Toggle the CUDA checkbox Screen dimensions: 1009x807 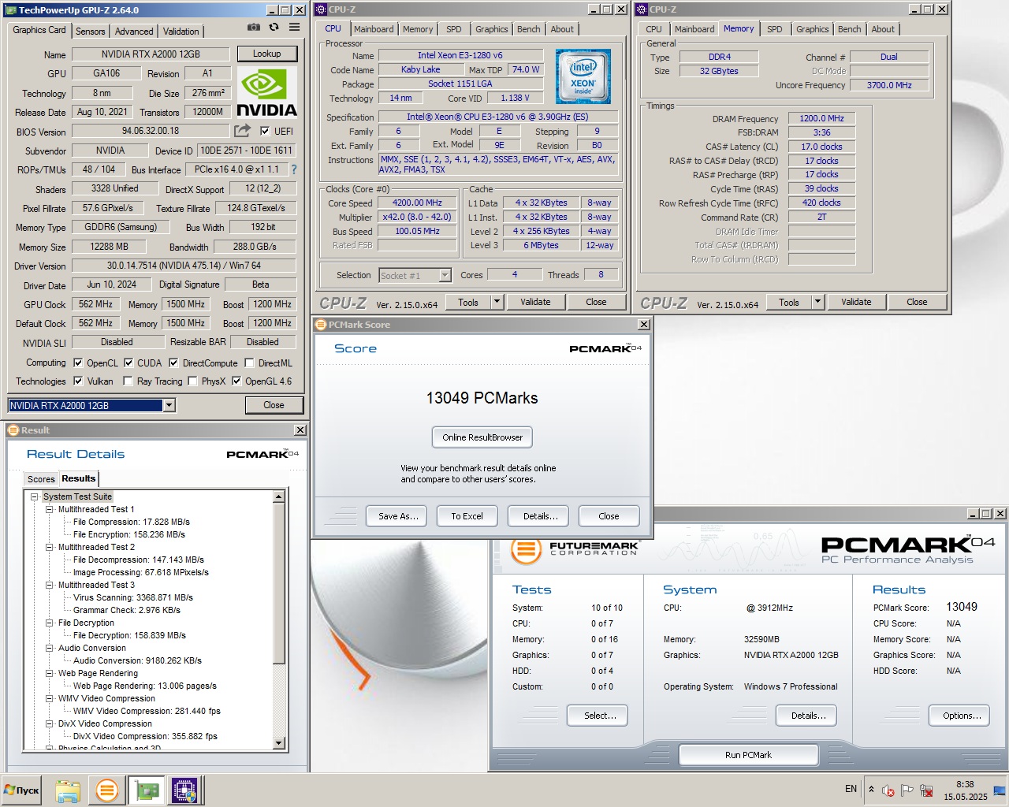pos(128,363)
